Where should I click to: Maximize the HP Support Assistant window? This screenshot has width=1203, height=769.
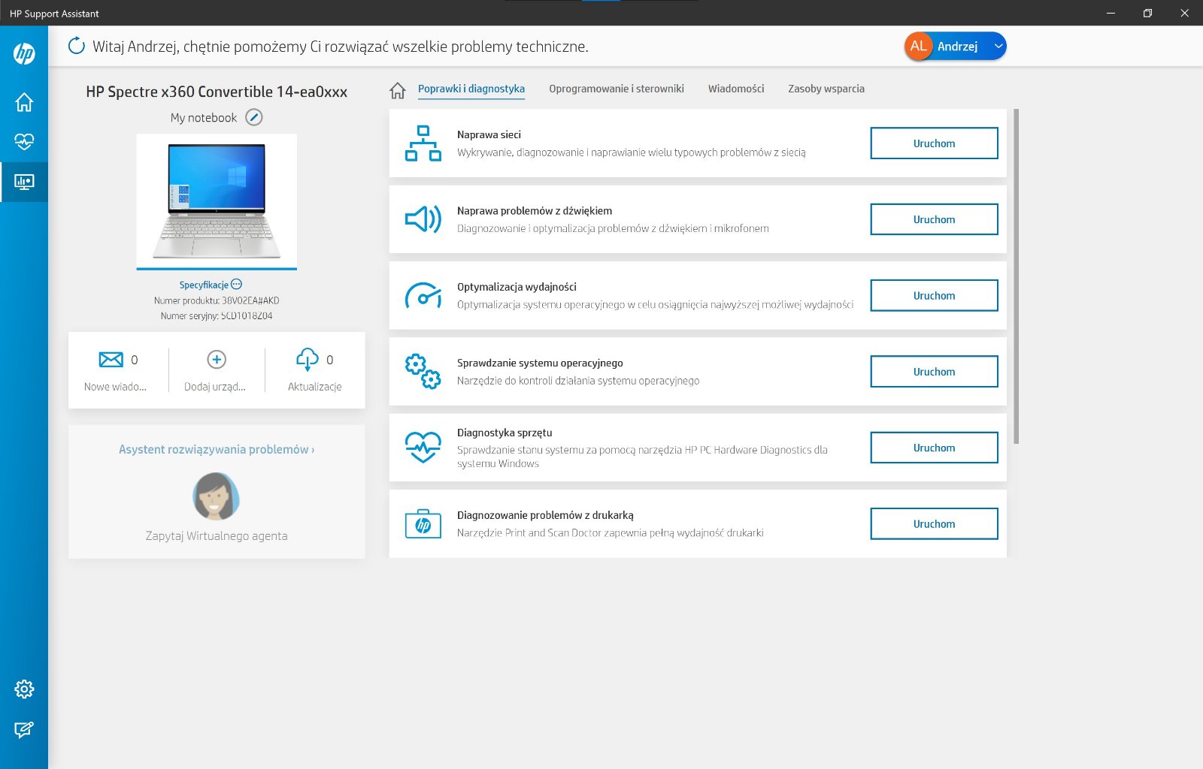1147,13
